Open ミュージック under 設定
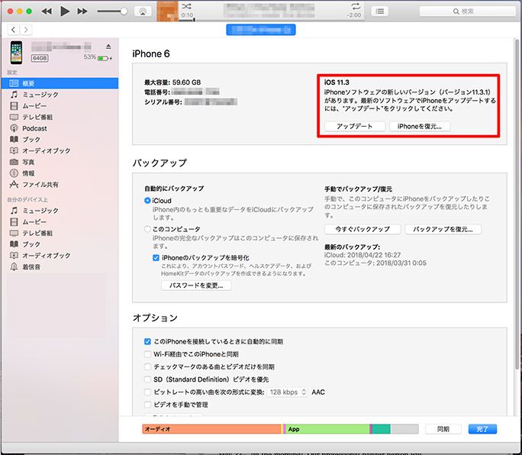This screenshot has width=522, height=455. point(60,95)
